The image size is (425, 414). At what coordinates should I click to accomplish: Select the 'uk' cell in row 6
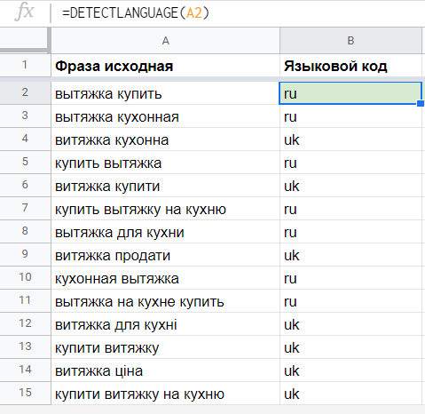[350, 186]
